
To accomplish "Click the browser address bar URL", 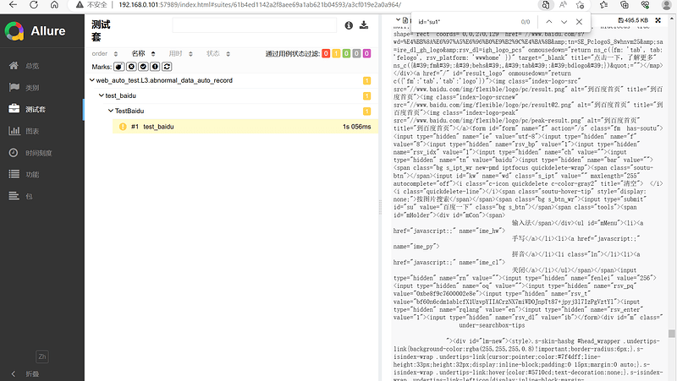I will coord(260,5).
